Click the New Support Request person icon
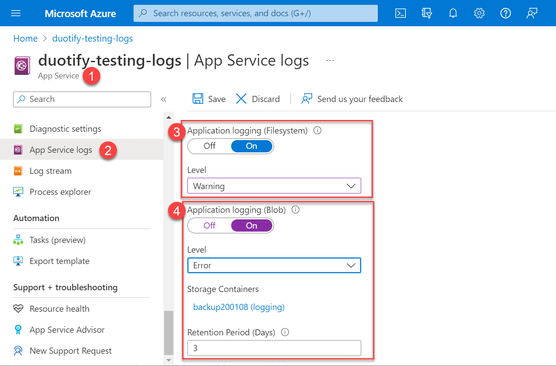 18,351
